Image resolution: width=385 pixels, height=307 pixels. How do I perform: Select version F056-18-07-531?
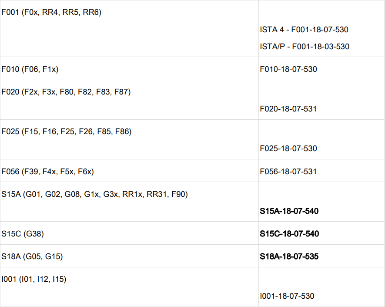288,172
